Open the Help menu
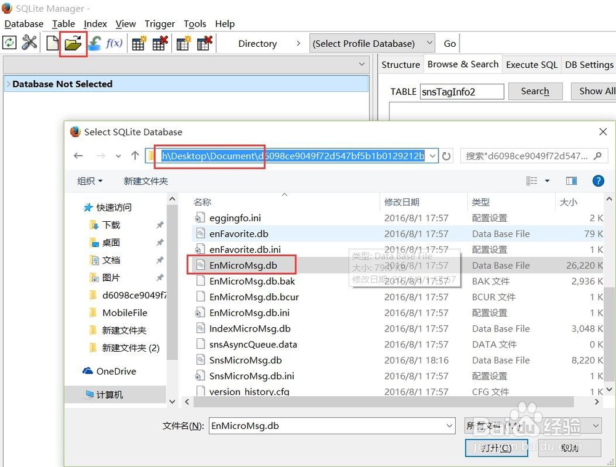This screenshot has height=467, width=616. click(225, 24)
